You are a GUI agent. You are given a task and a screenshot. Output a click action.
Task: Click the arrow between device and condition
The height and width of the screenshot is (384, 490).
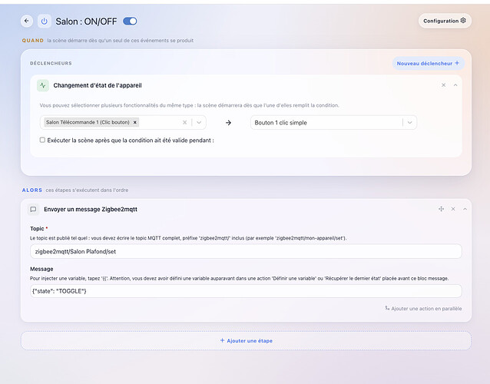pos(228,123)
